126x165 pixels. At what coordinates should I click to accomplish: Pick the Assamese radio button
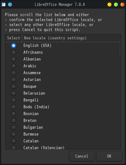[x=14, y=73]
